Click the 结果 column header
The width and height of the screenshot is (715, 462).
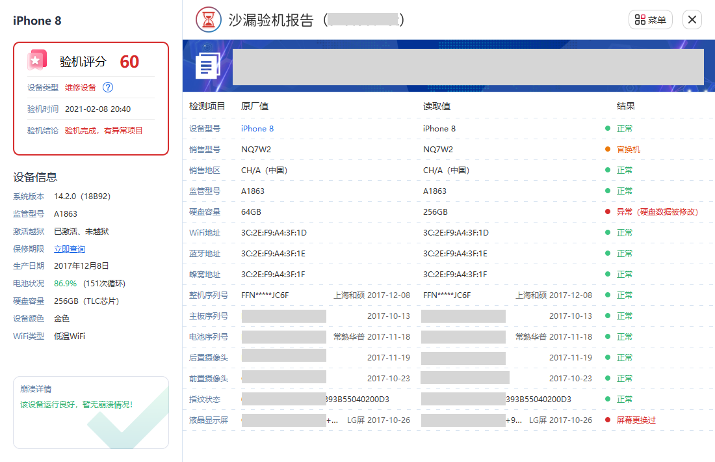point(625,106)
